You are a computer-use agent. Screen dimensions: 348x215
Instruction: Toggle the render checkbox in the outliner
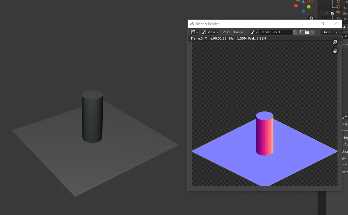point(333,13)
